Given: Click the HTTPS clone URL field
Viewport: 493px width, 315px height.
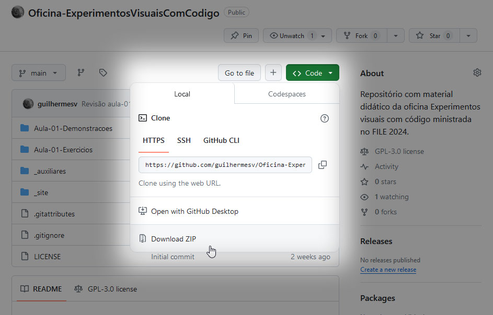Looking at the screenshot, I should click(225, 165).
